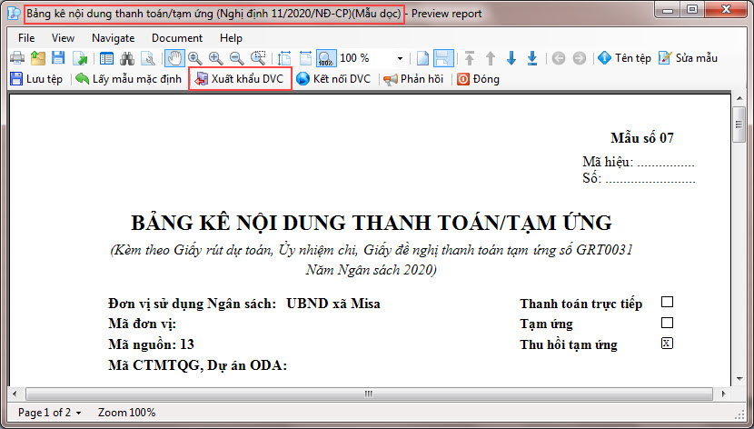Click the Sửa mẫu button
Image resolution: width=754 pixels, height=429 pixels.
point(688,58)
